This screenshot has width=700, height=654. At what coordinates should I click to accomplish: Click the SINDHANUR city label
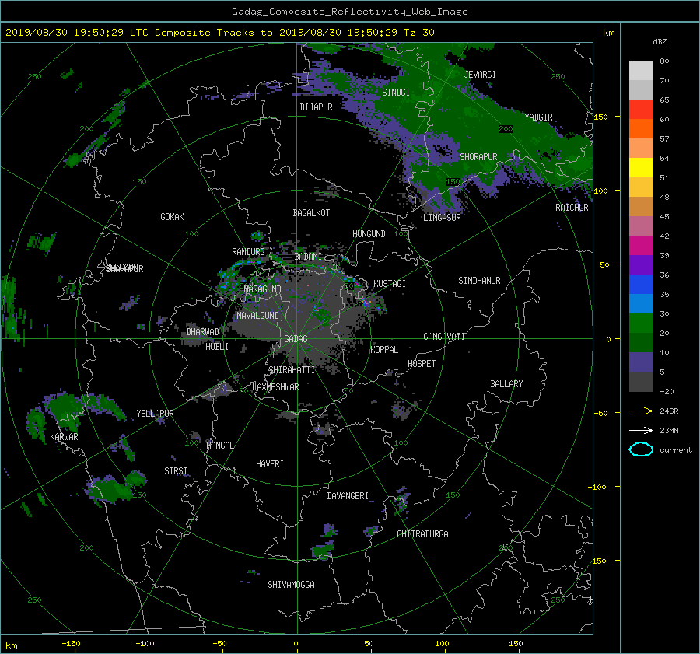(479, 281)
